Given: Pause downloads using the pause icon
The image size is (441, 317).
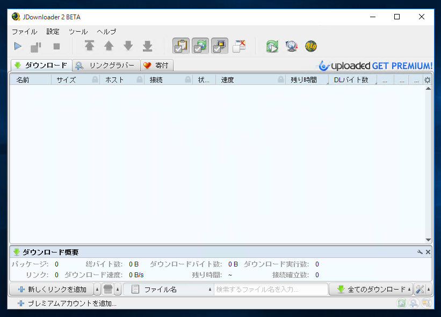Looking at the screenshot, I should (x=35, y=47).
